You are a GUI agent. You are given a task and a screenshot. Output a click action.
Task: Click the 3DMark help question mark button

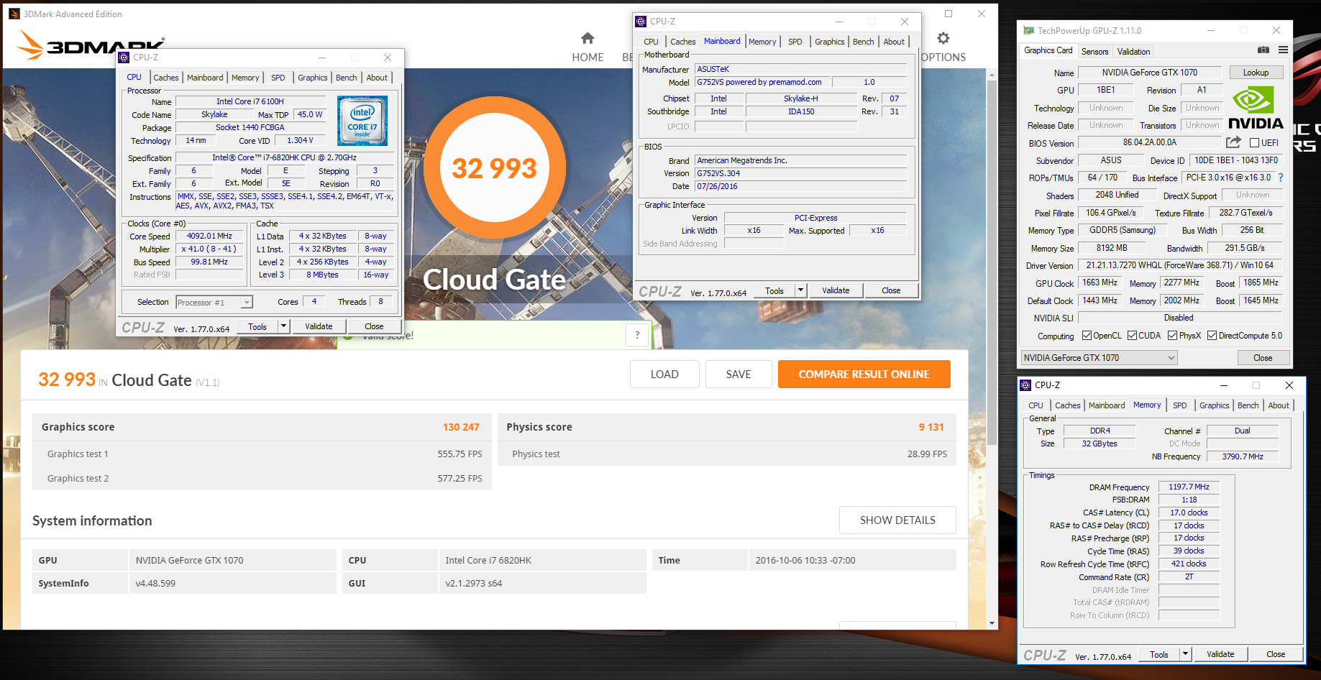pos(637,335)
